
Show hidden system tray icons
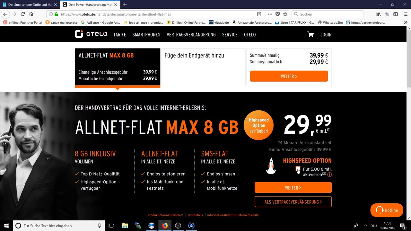pos(365,226)
